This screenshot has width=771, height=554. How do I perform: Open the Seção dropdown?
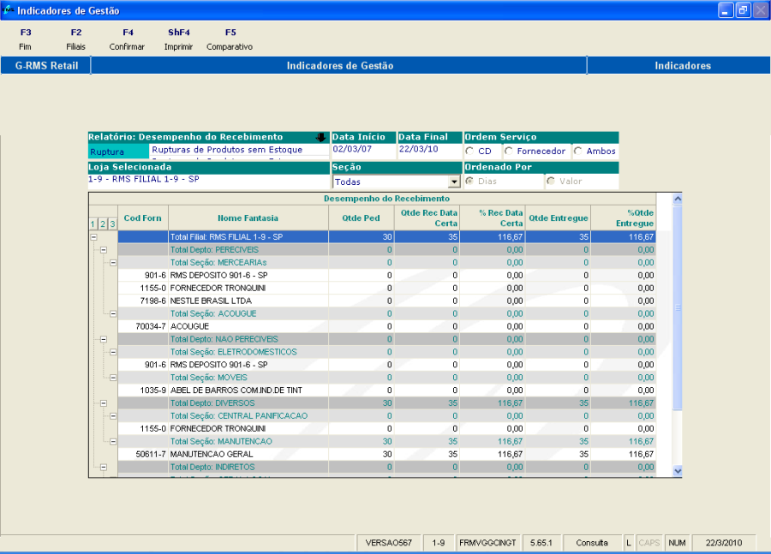(454, 182)
